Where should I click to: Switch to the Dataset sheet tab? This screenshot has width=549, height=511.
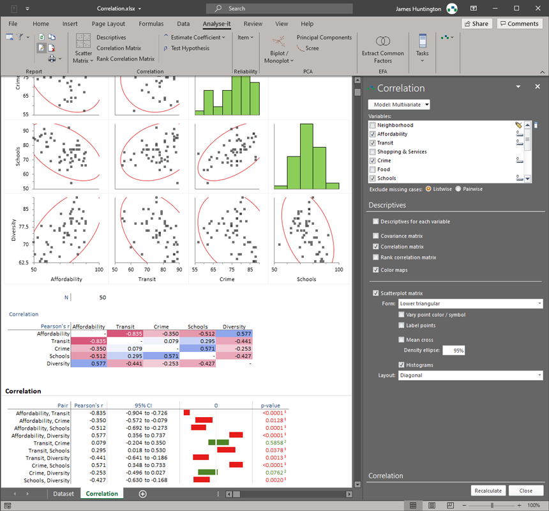(63, 494)
